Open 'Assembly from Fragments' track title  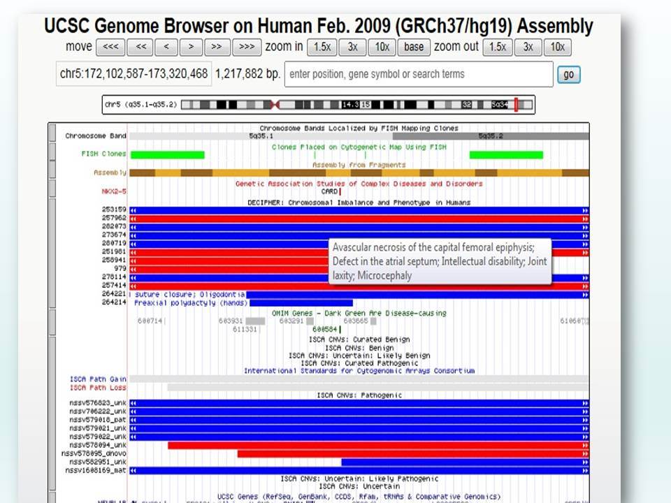tap(359, 165)
